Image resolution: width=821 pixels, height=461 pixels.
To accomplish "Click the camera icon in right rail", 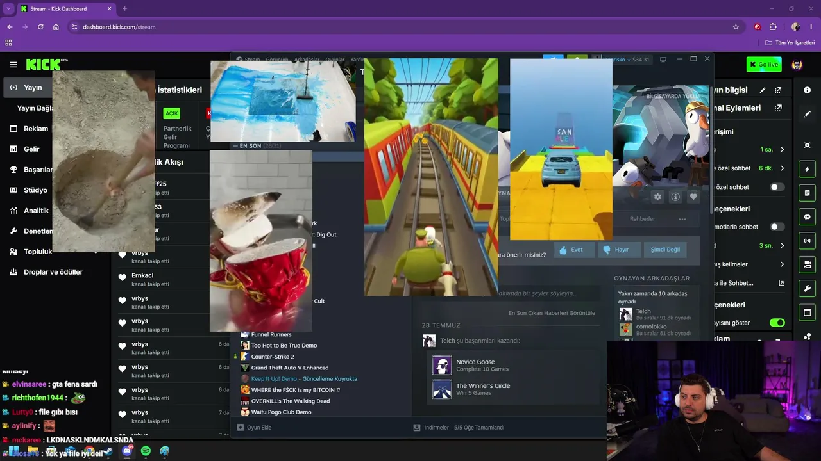I will [x=807, y=264].
